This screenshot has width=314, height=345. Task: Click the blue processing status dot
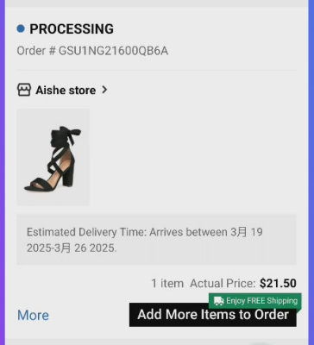21,28
